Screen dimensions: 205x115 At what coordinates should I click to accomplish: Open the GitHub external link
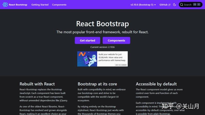(x=165, y=5)
